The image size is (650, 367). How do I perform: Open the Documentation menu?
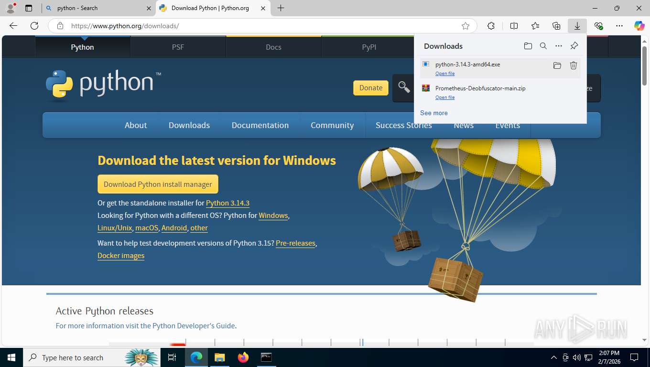(x=260, y=125)
